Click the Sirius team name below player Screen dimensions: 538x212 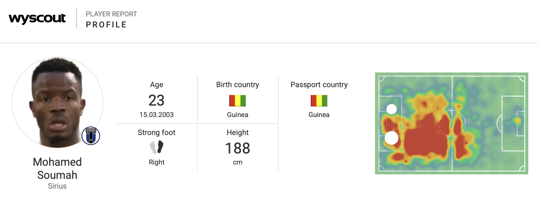click(57, 186)
